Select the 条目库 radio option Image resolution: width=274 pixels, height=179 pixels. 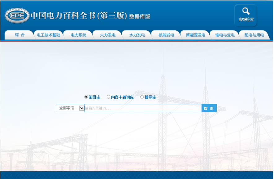pos(86,97)
